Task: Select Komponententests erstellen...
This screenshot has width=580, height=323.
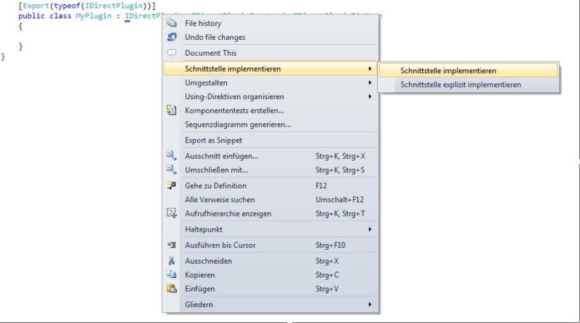Action: point(270,111)
